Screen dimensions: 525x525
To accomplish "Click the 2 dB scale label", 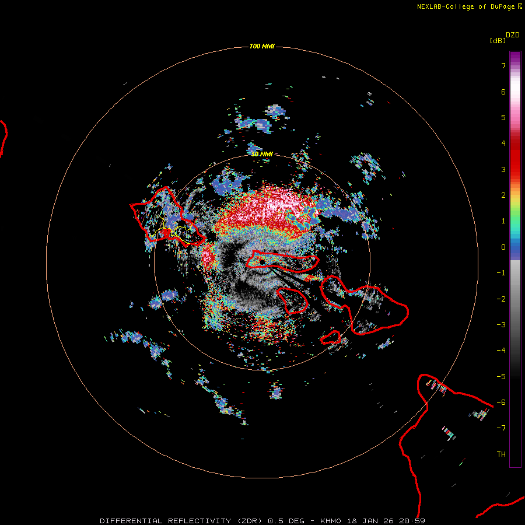I will pos(503,195).
